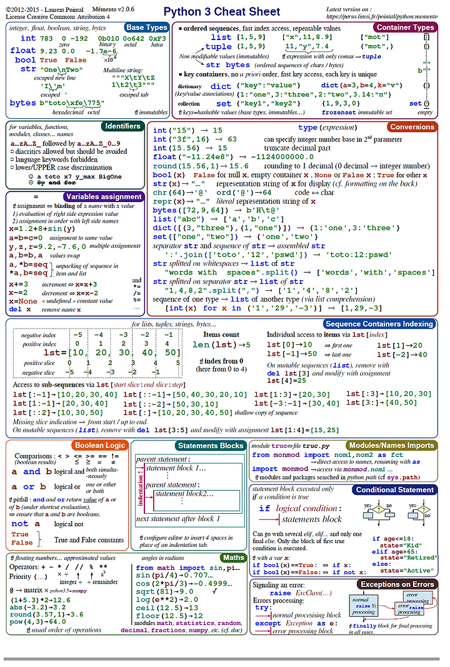
Task: Click the Variables assignment section header
Action: pos(104,196)
